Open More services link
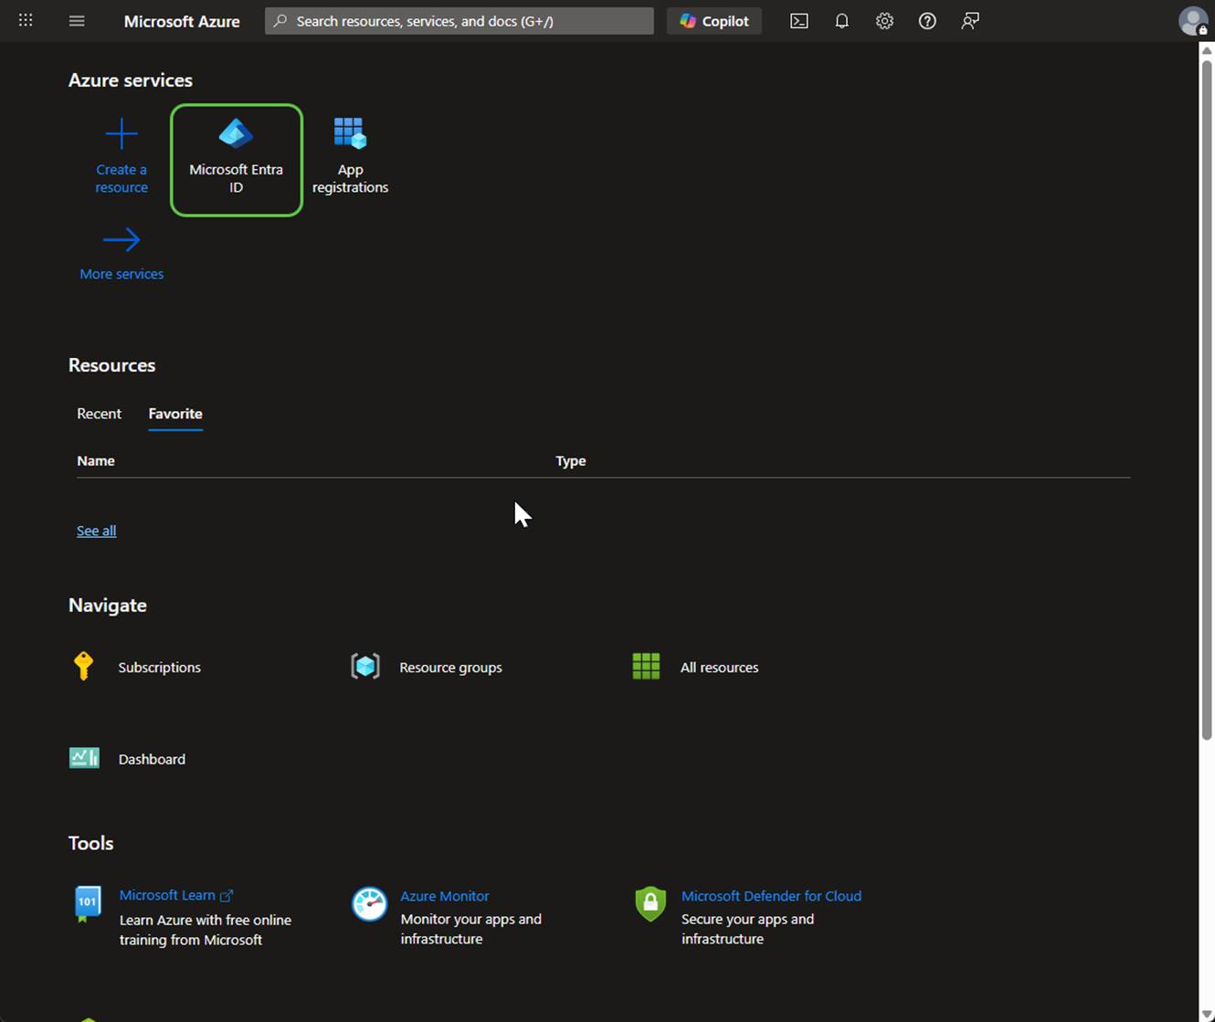 [121, 274]
